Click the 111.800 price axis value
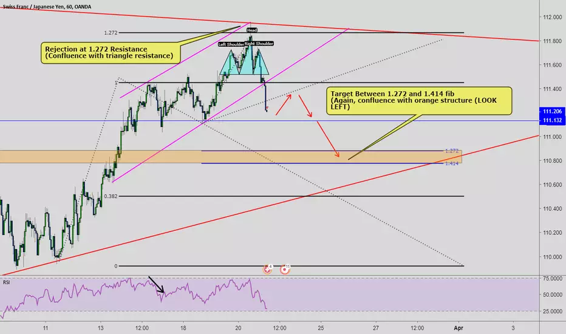566x334 pixels. point(552,41)
